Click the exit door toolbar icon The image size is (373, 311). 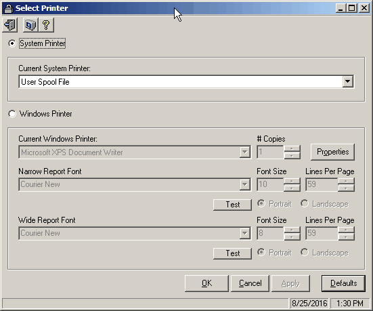[x=10, y=25]
